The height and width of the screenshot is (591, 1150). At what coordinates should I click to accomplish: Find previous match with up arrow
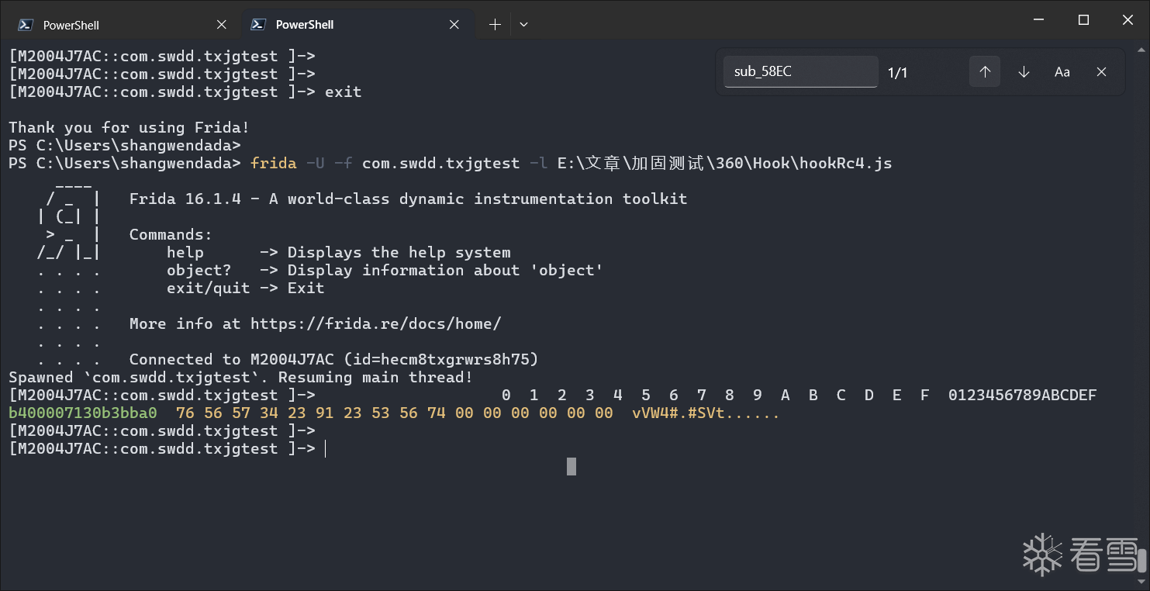pyautogui.click(x=985, y=72)
